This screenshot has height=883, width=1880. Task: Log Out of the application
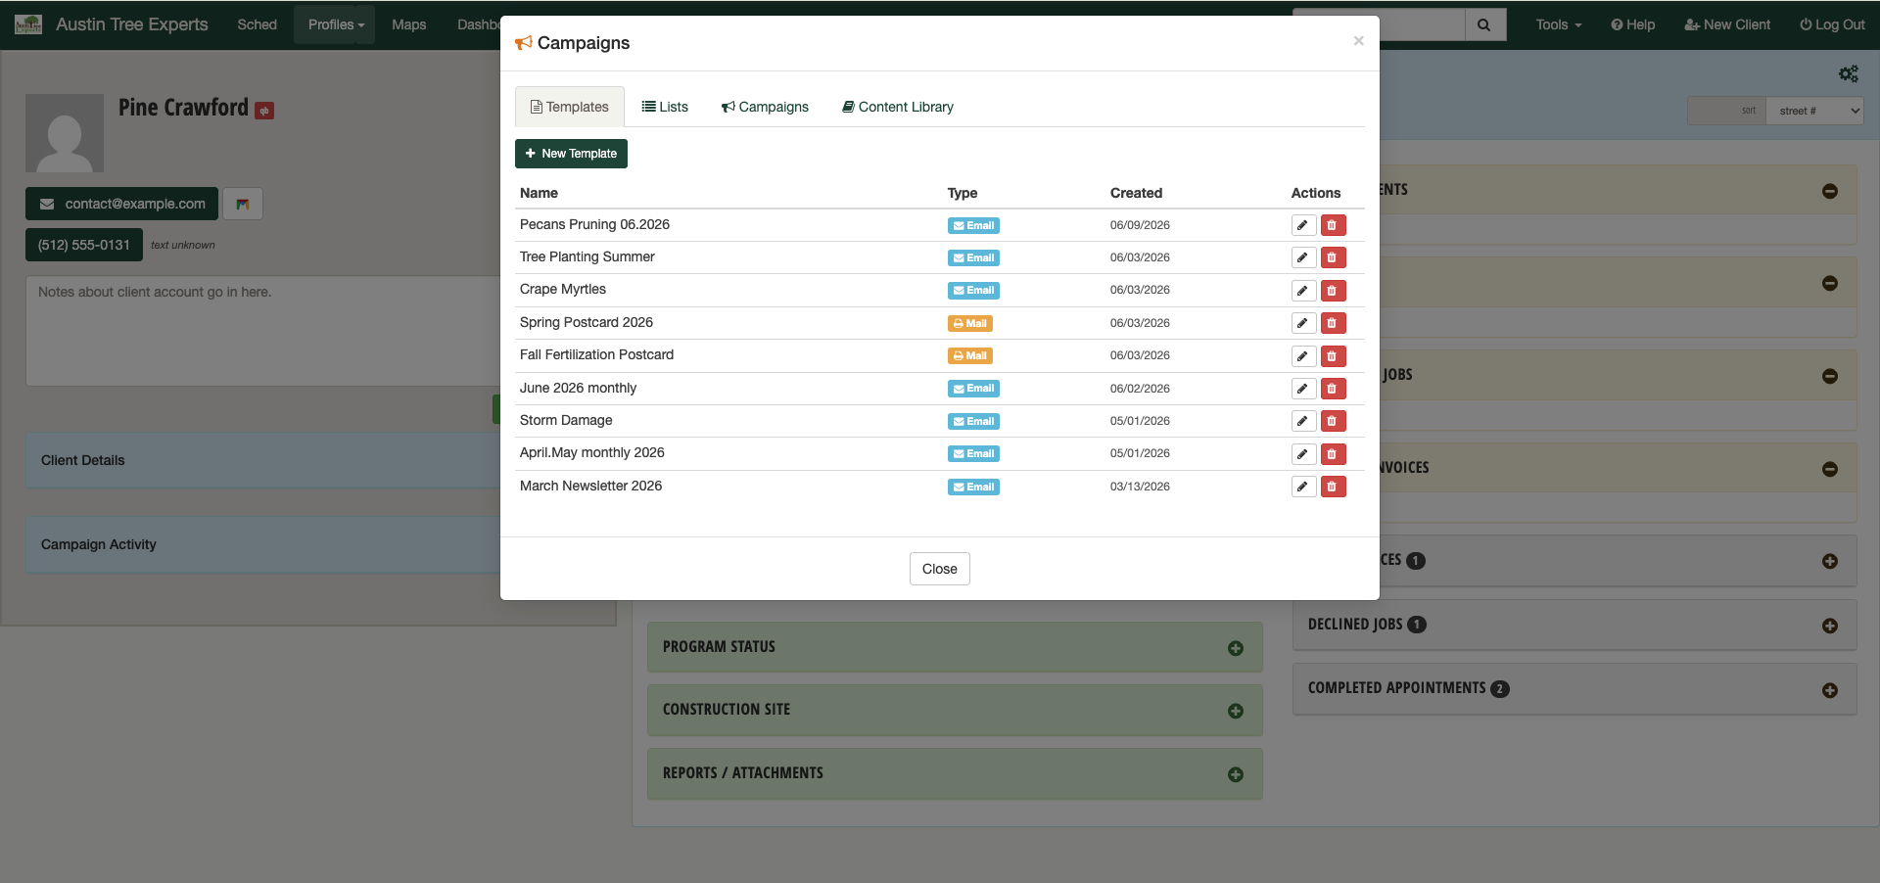[x=1832, y=24]
